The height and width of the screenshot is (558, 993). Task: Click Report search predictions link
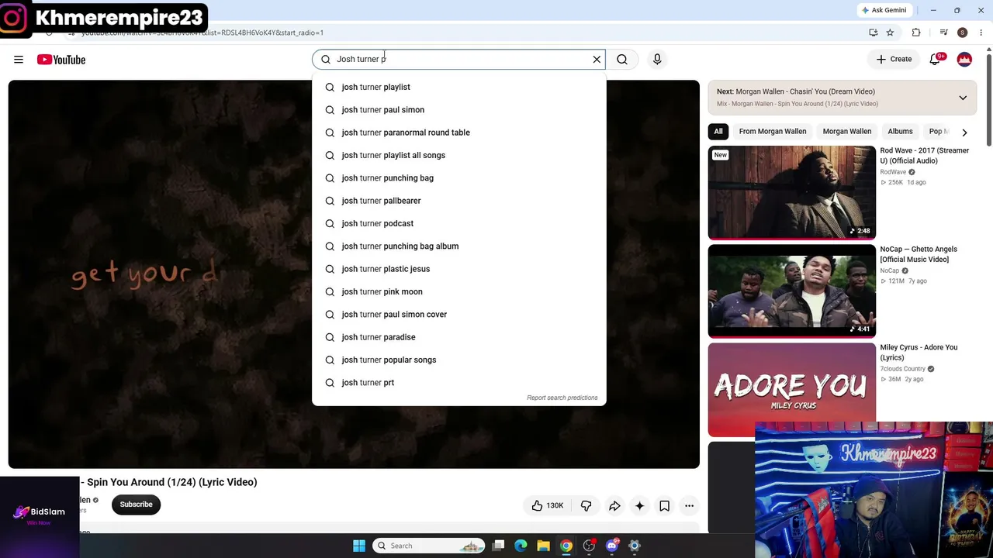tap(562, 398)
